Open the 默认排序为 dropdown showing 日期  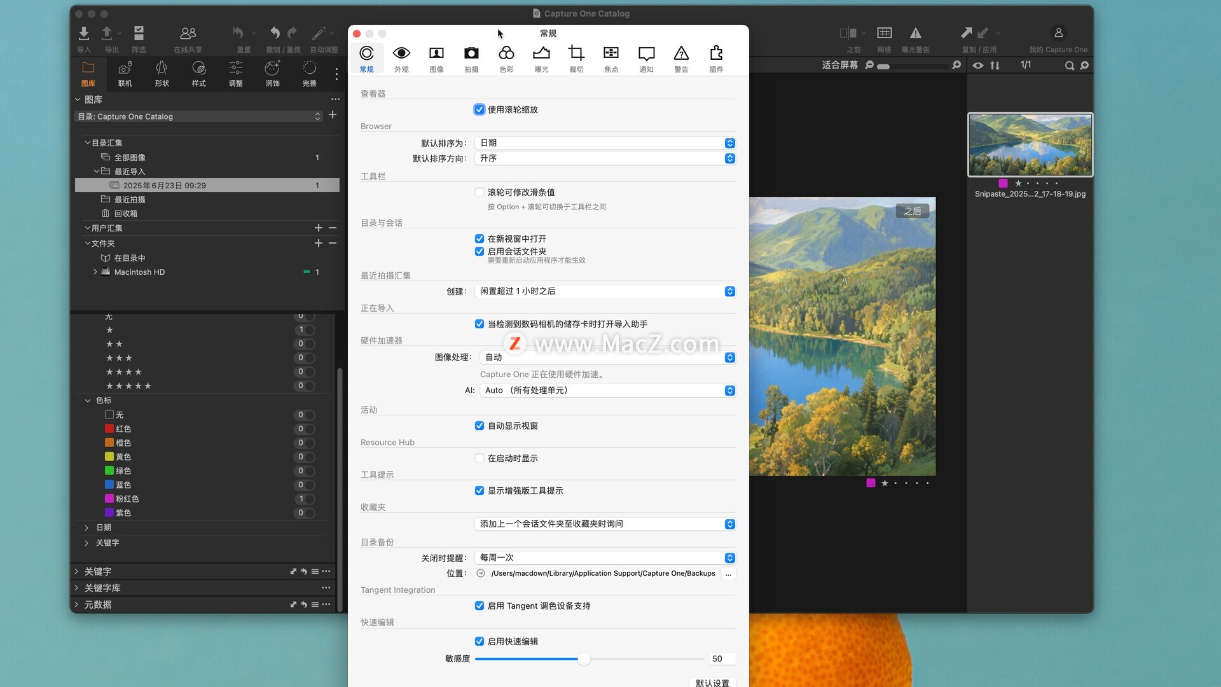pos(605,143)
